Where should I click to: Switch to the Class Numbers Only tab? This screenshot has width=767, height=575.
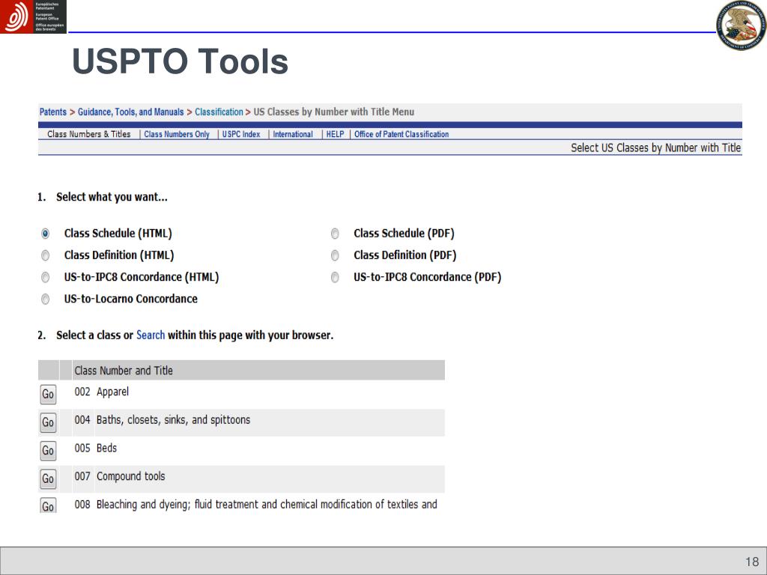pos(177,134)
